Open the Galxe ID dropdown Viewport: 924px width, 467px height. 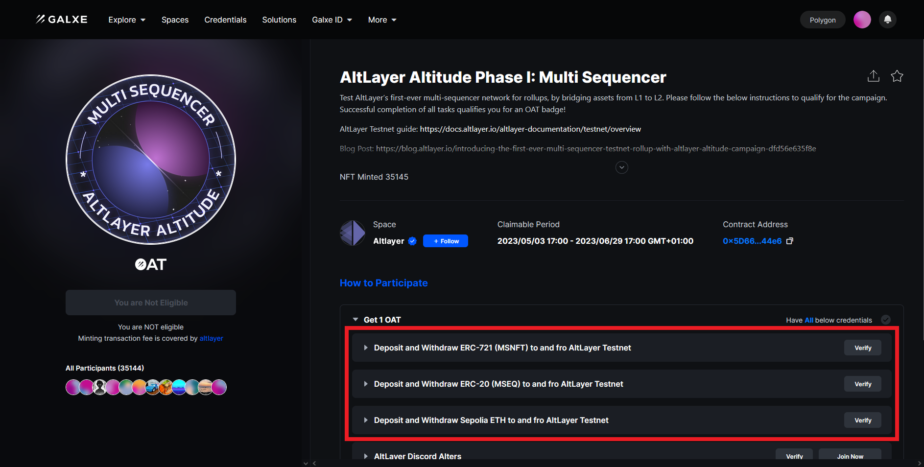click(x=332, y=20)
